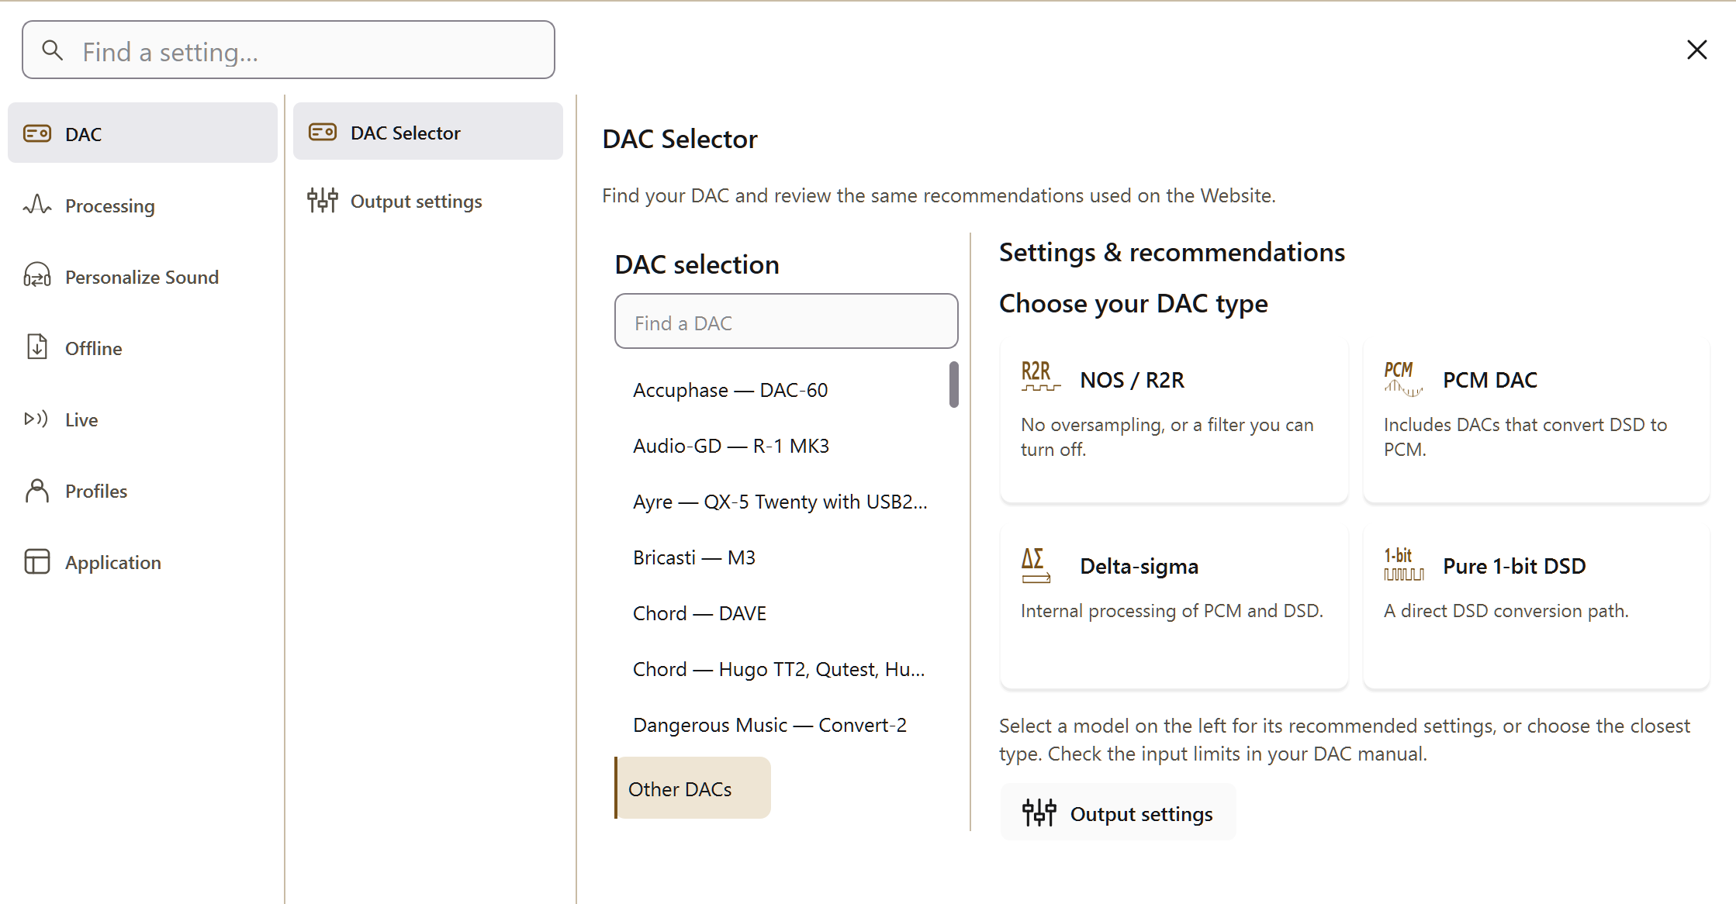Select Chord — Hugo TT2, Qutest entry
This screenshot has width=1736, height=904.
[780, 668]
